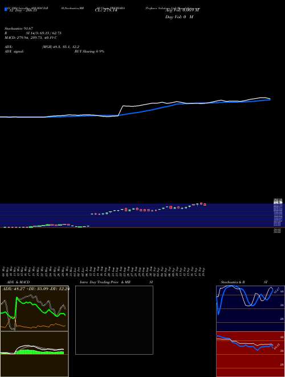The width and height of the screenshot is (285, 377).
Task: Click the '12 Day' moving average label
Action: coord(23,10)
